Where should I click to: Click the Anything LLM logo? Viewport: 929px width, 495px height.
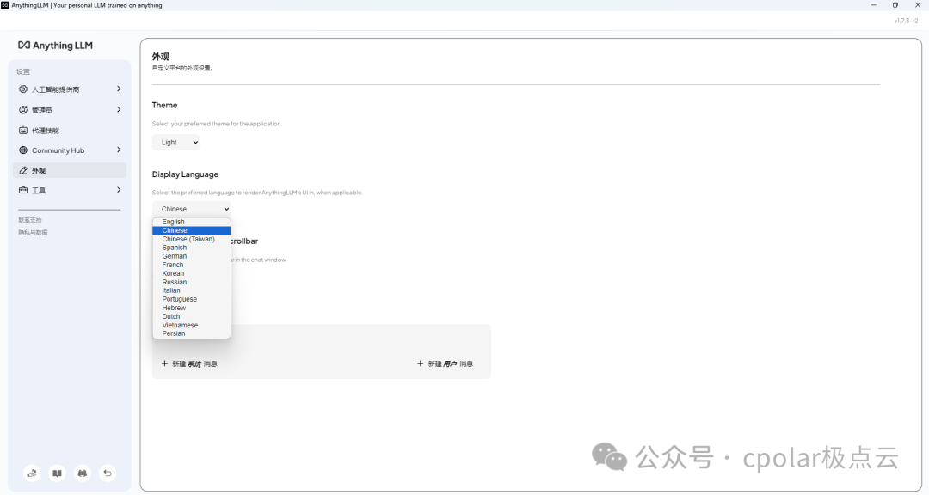55,46
